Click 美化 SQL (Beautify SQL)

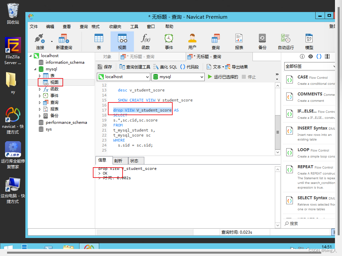click(x=165, y=67)
